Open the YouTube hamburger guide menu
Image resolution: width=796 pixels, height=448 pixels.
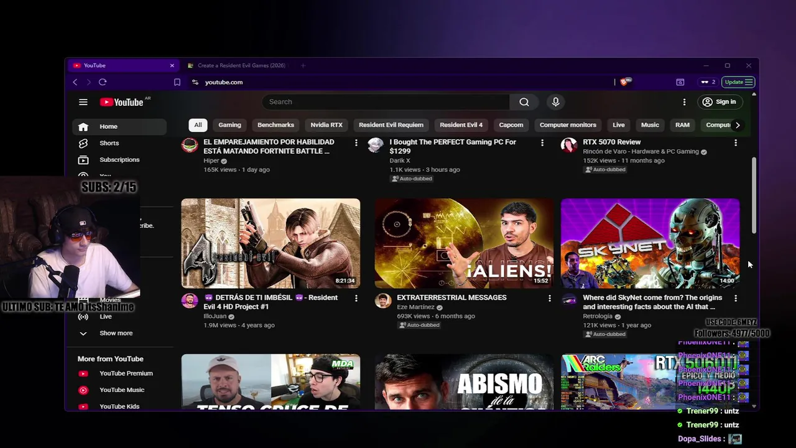pos(83,102)
